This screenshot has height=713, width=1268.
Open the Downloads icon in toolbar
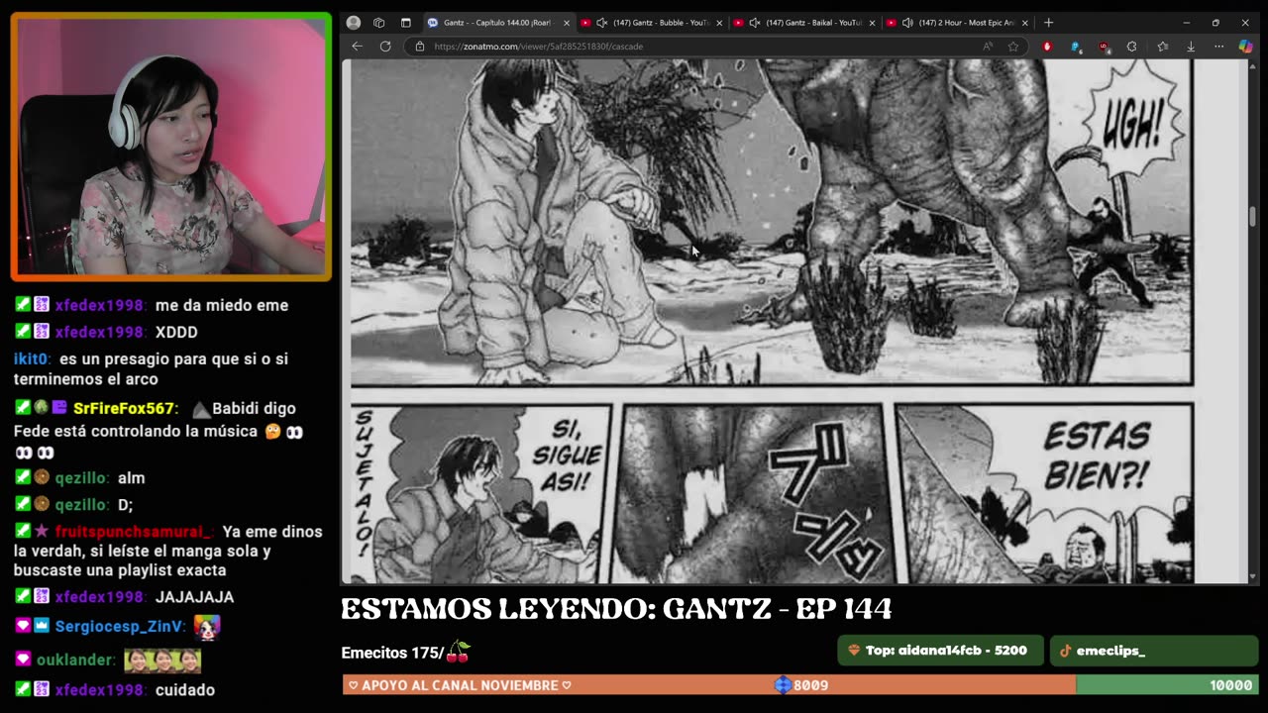(1191, 47)
